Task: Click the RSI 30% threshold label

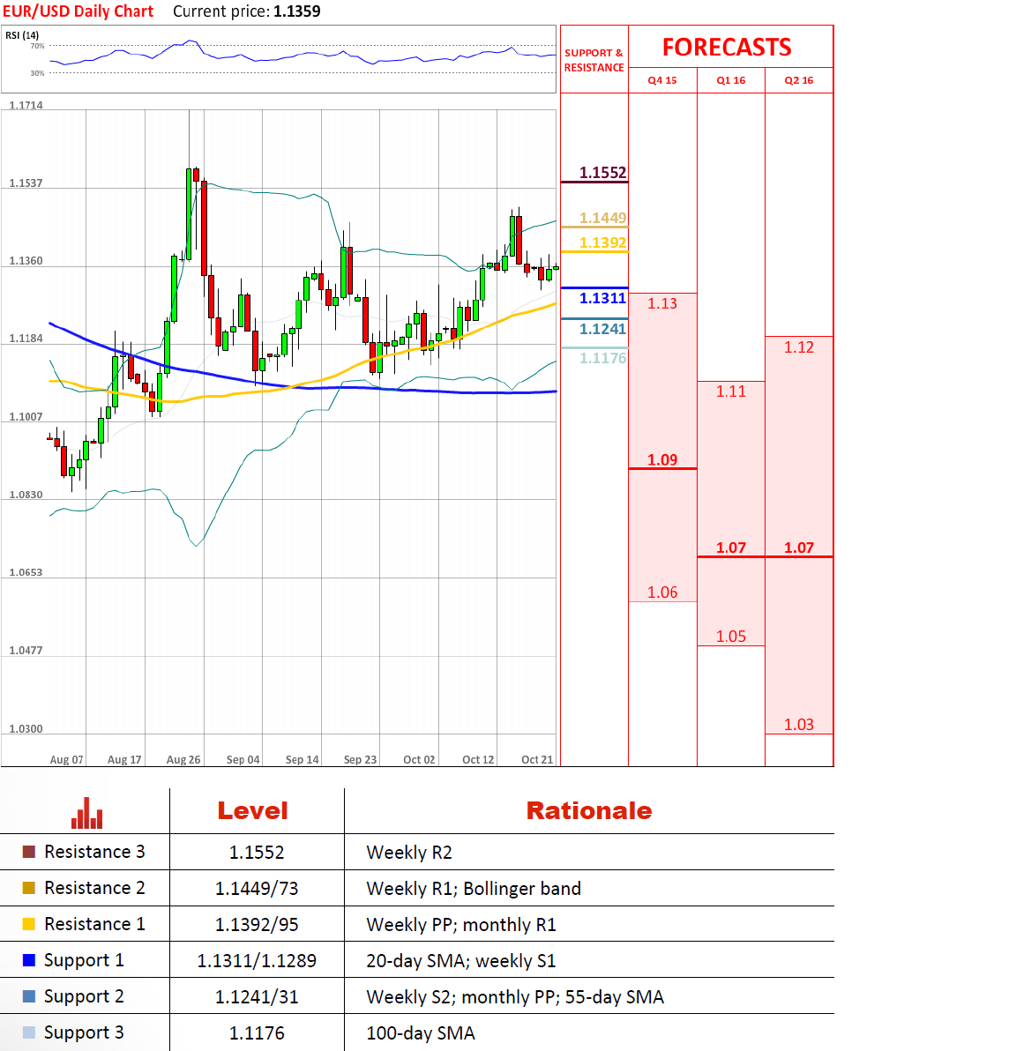Action: (37, 73)
